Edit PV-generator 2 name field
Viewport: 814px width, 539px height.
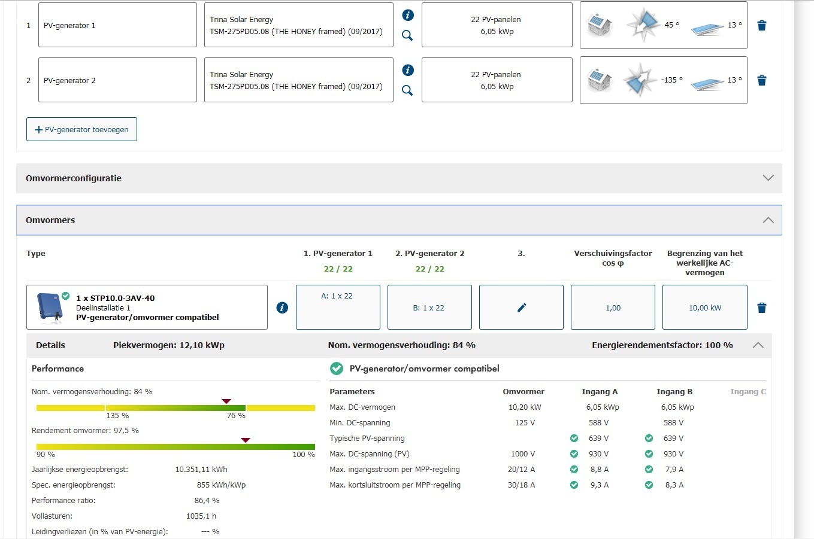click(117, 80)
